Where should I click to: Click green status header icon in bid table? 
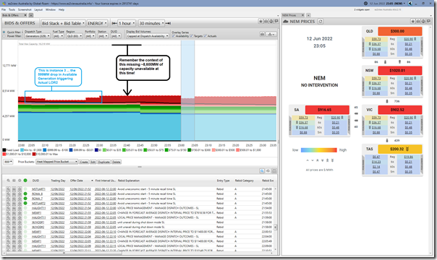pyautogui.click(x=25, y=181)
